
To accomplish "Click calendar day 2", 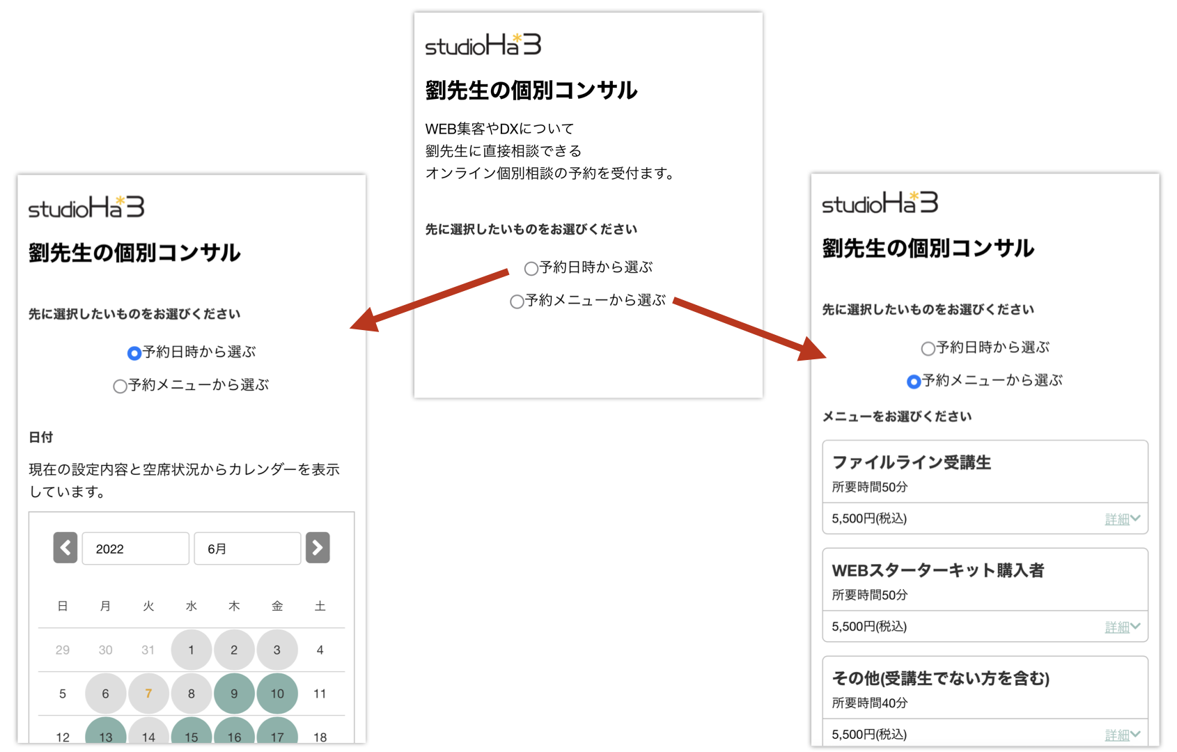I will point(234,650).
